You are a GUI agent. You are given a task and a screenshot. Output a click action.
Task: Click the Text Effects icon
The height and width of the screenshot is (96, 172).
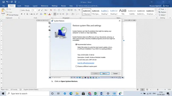(x=41, y=14)
